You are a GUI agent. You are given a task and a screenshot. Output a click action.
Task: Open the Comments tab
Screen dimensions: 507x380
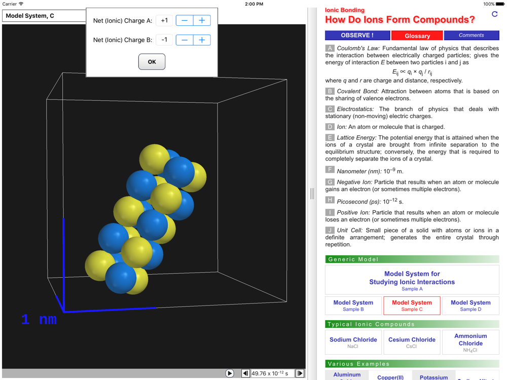(472, 35)
